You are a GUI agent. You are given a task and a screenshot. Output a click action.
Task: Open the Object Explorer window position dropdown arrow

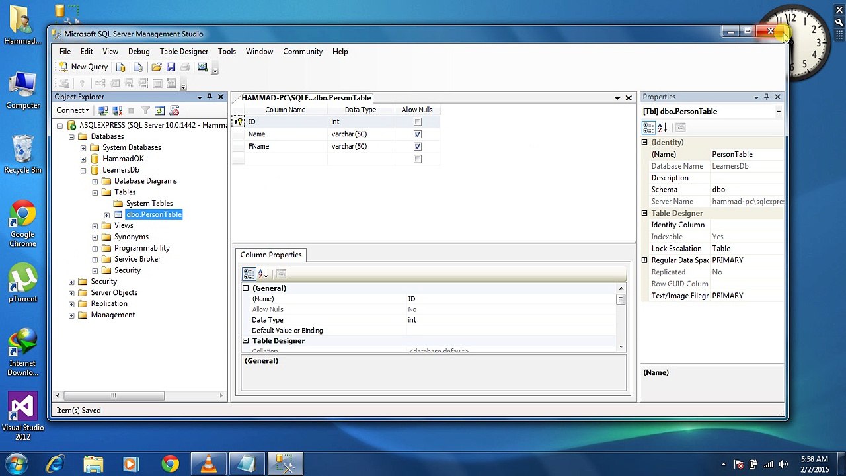point(200,97)
